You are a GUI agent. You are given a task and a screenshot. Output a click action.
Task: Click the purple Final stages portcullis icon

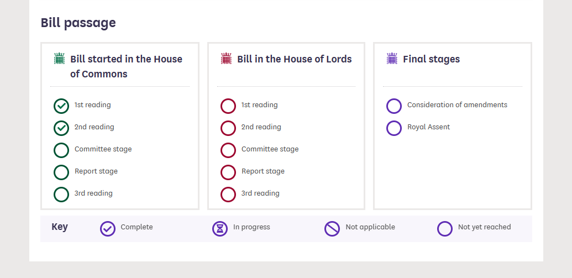tap(392, 59)
